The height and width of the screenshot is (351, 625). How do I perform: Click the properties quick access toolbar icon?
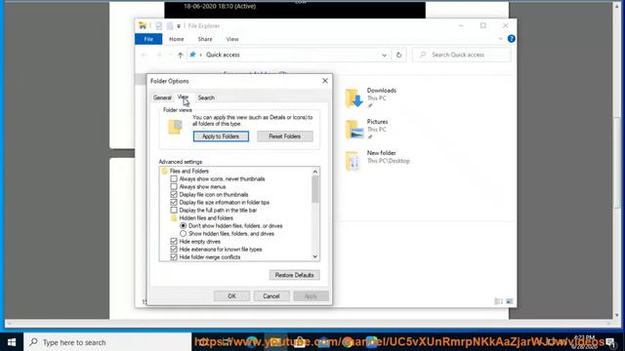click(158, 26)
